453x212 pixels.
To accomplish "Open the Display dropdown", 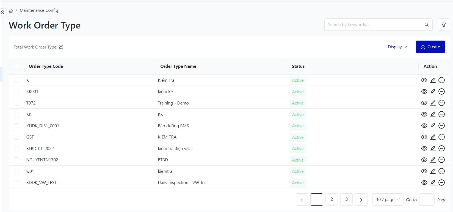I will point(397,47).
